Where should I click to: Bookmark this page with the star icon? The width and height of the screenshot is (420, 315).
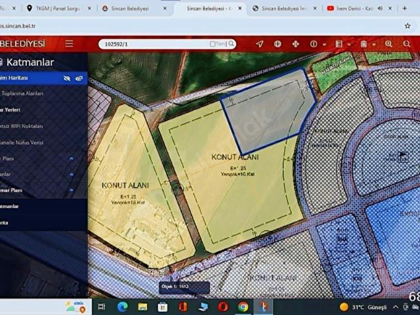point(408,26)
